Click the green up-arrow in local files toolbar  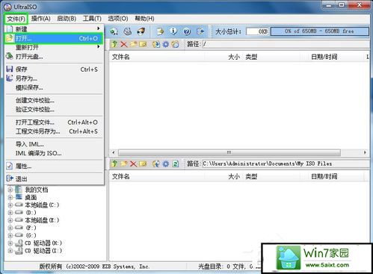click(114, 164)
